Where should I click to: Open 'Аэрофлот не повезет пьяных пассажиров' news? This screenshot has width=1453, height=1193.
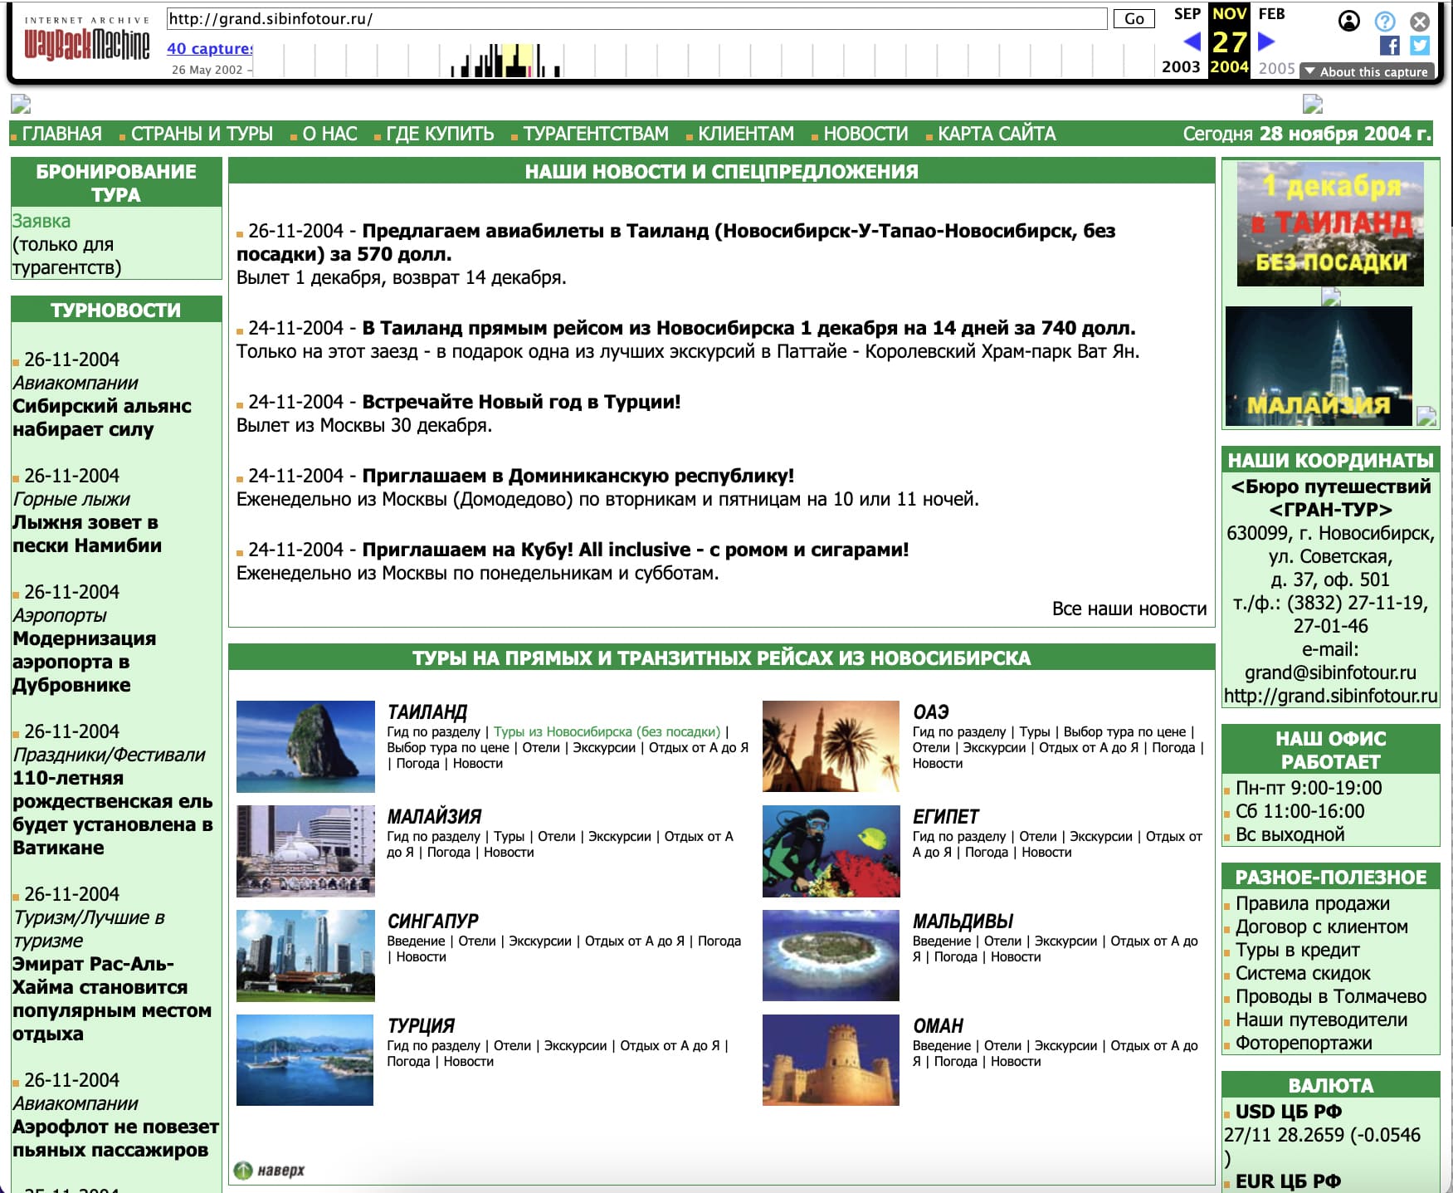coord(115,1138)
